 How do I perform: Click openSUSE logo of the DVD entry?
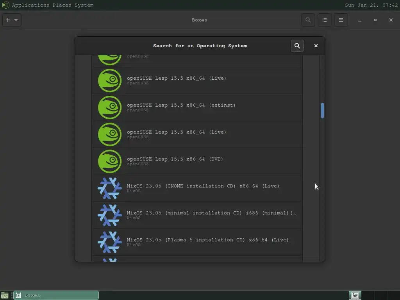click(x=110, y=161)
